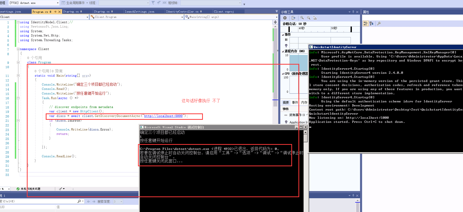This screenshot has height=212, width=463.
Task: Open property pages wrench icon
Action: [379, 23]
